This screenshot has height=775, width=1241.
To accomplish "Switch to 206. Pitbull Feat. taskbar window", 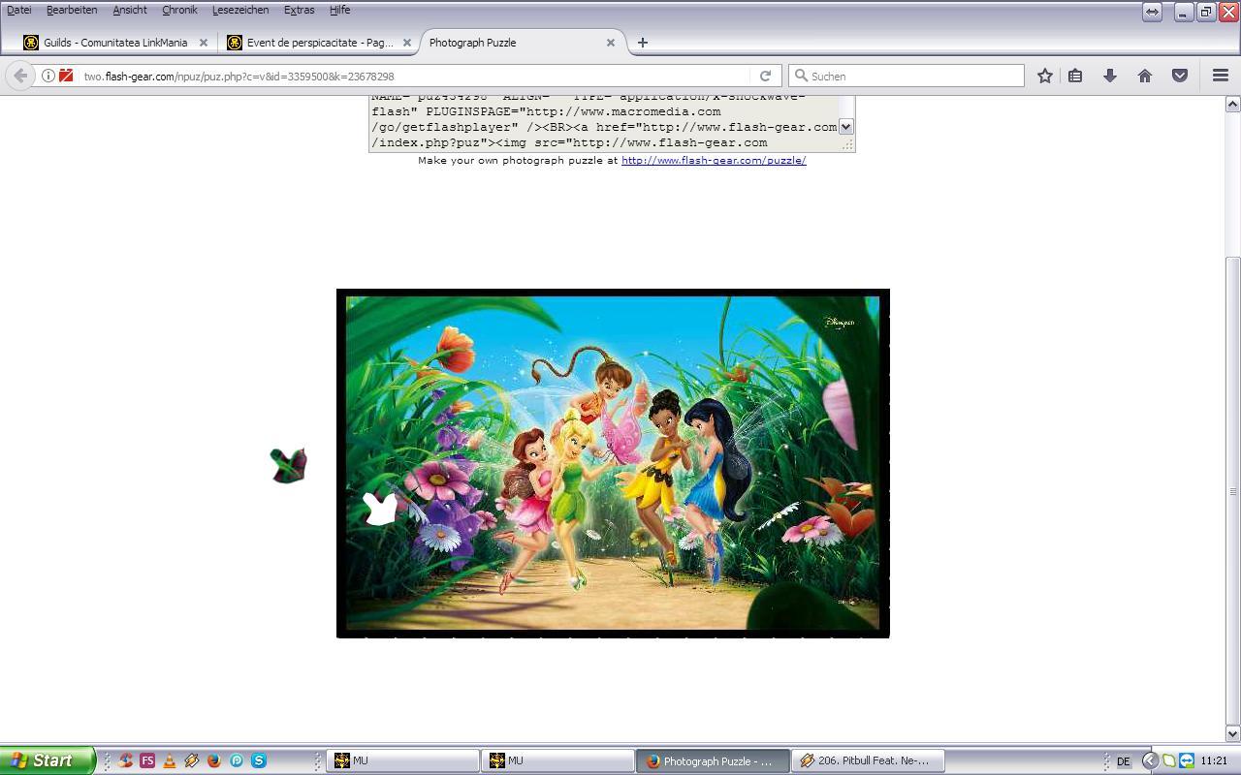I will tap(868, 760).
